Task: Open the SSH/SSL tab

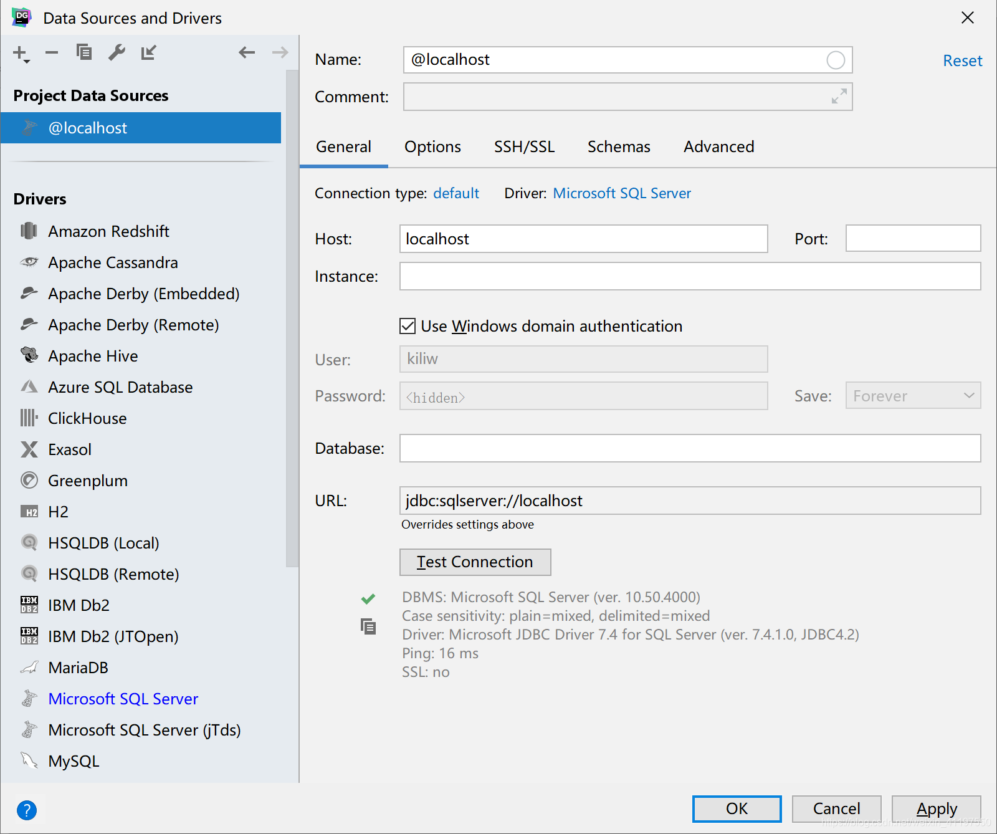Action: click(524, 146)
